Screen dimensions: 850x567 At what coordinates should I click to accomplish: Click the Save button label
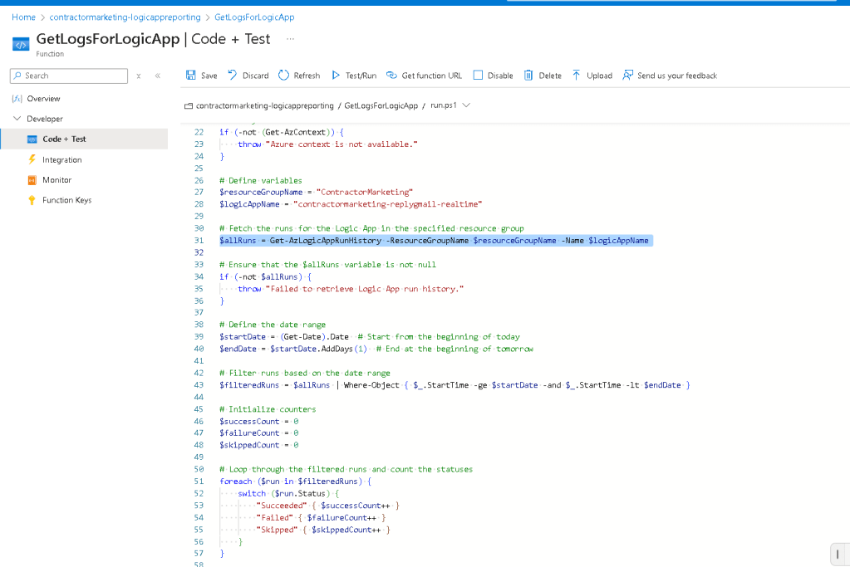point(209,76)
